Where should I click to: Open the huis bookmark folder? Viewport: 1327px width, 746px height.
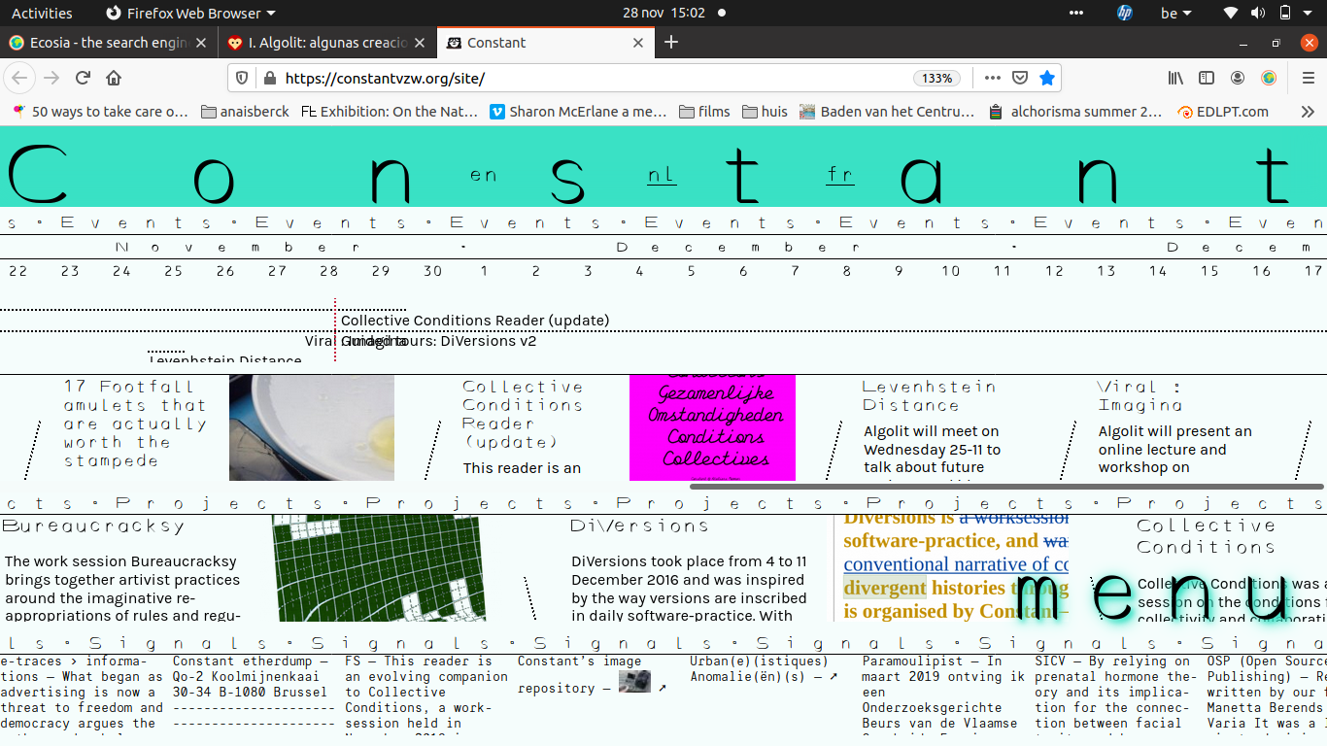pos(765,112)
